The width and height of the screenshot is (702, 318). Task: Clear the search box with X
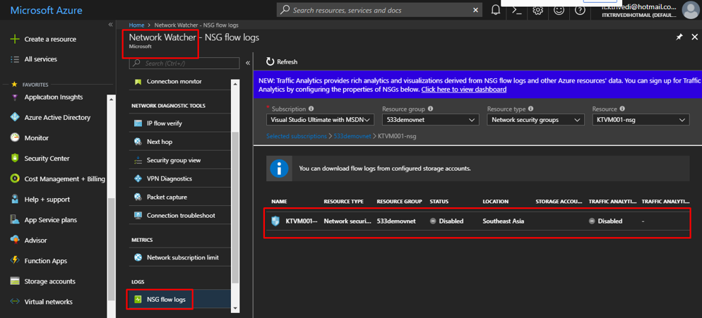pos(475,11)
